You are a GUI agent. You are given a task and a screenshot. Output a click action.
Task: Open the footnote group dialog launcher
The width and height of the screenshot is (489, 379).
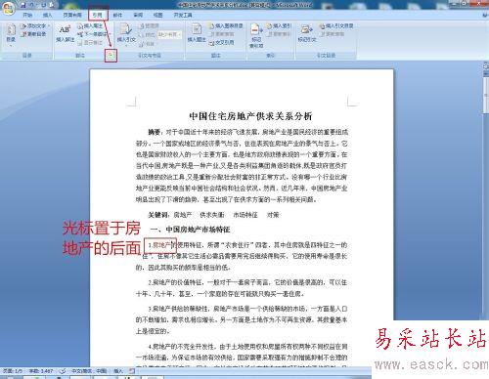[111, 56]
